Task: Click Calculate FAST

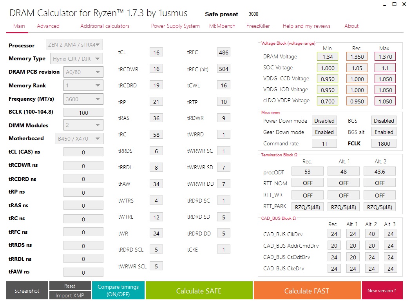Action: point(307,290)
